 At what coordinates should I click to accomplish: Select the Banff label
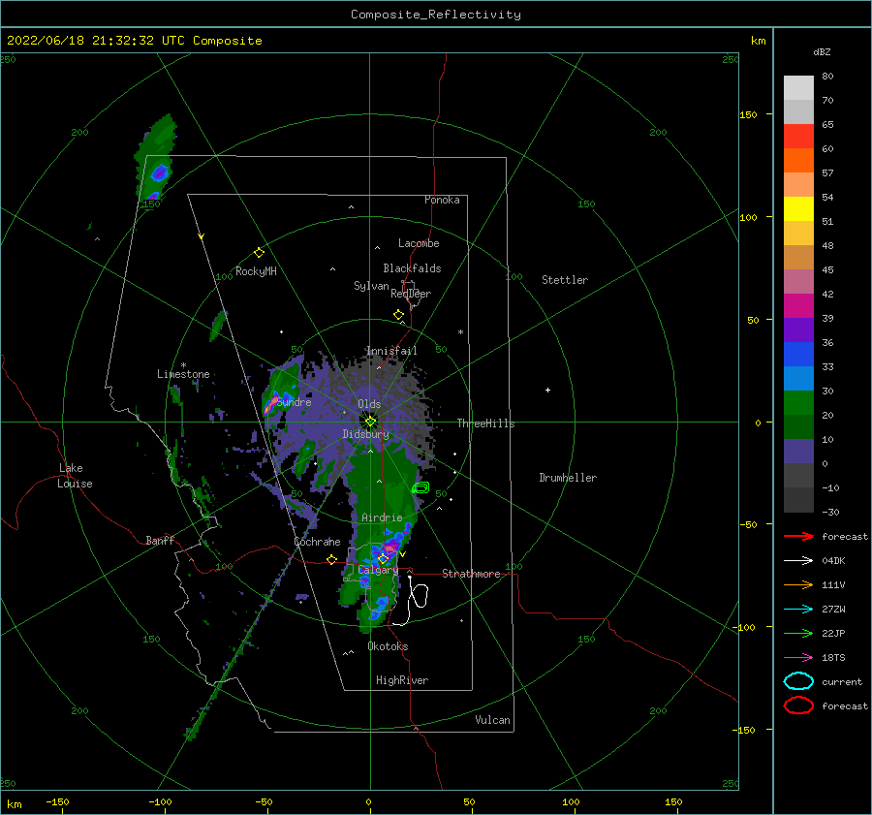[x=160, y=540]
